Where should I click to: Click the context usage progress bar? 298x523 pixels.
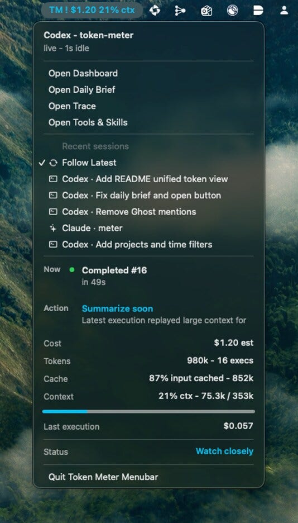(148, 412)
